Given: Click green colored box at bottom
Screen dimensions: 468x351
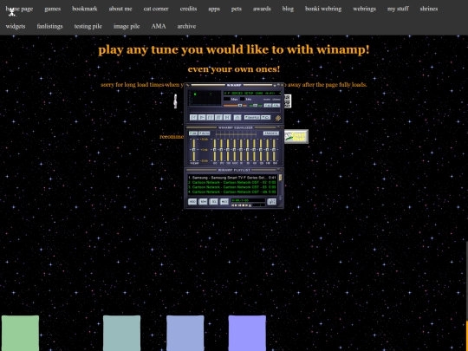Looking at the screenshot, I should (x=20, y=333).
